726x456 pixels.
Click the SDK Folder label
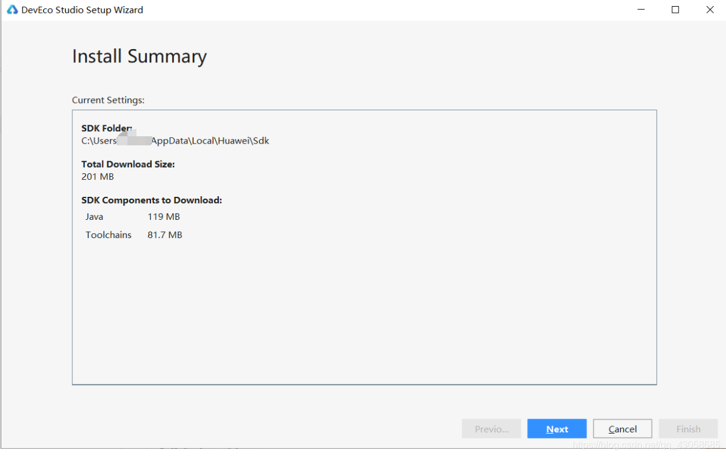(x=106, y=128)
